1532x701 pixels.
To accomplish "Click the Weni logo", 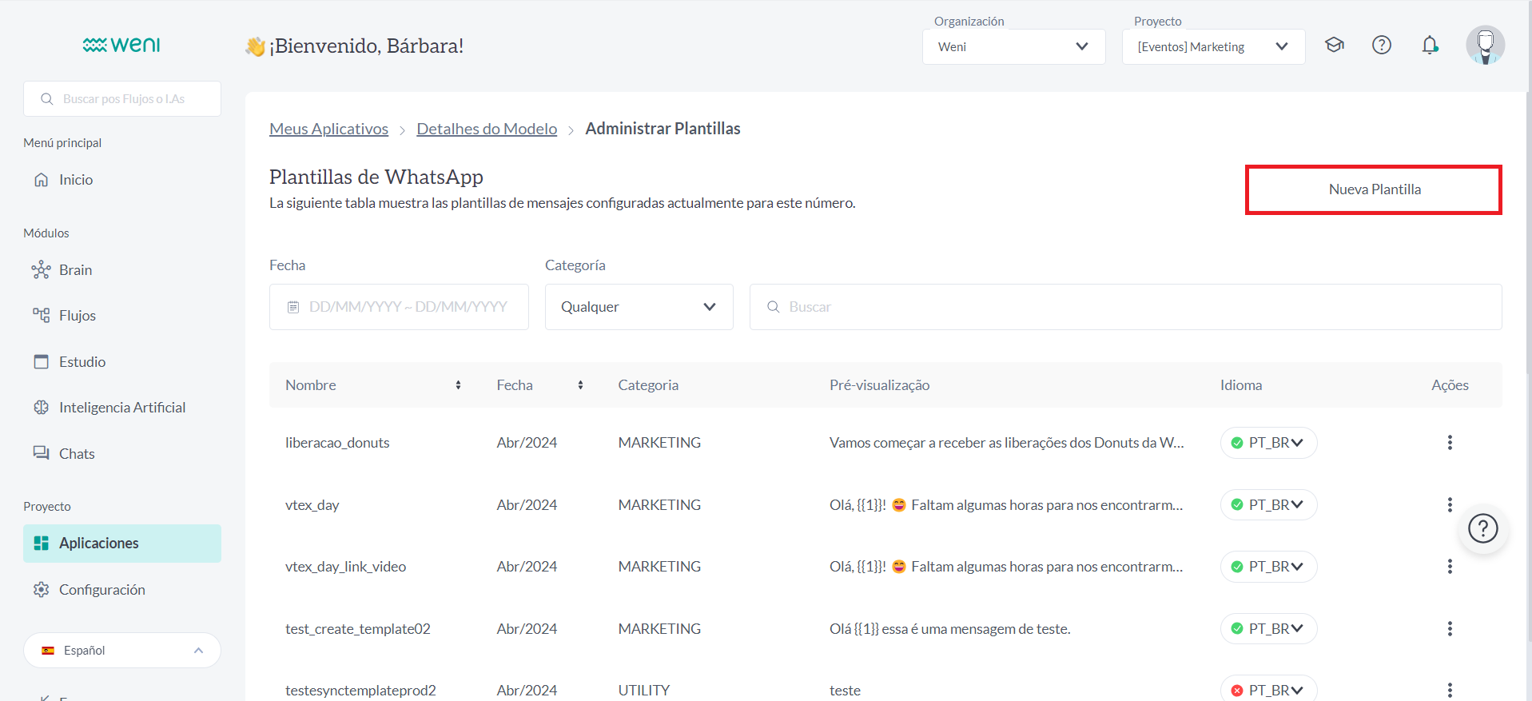I will 121,45.
